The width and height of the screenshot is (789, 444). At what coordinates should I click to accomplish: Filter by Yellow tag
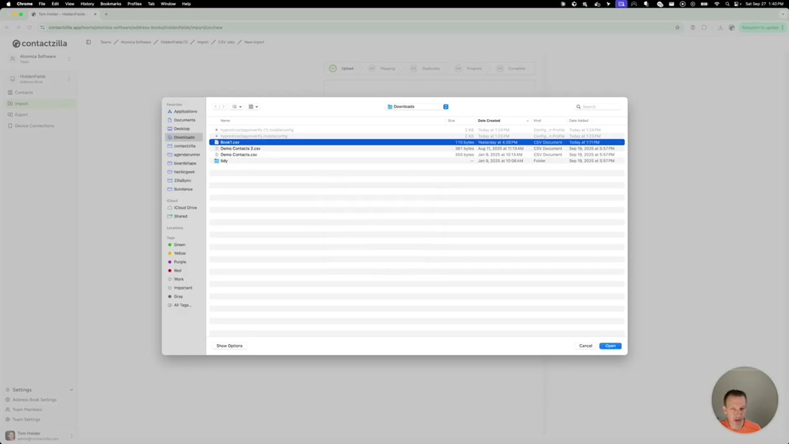tap(179, 253)
